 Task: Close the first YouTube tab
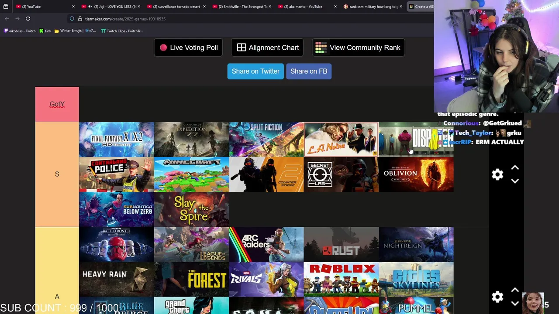(73, 7)
